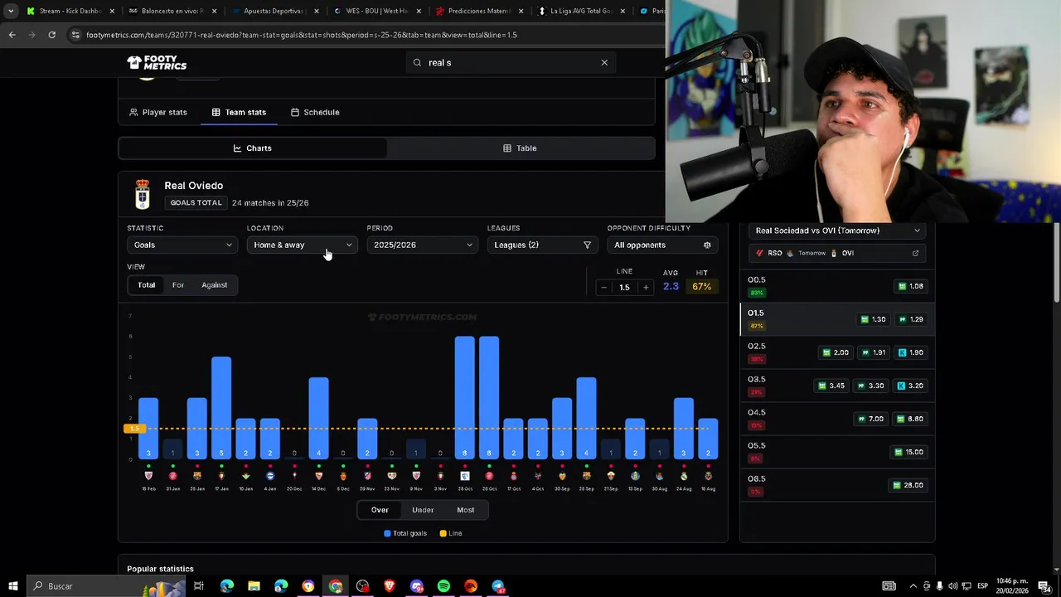This screenshot has height=597, width=1061.
Task: Select the For view option
Action: (x=178, y=284)
